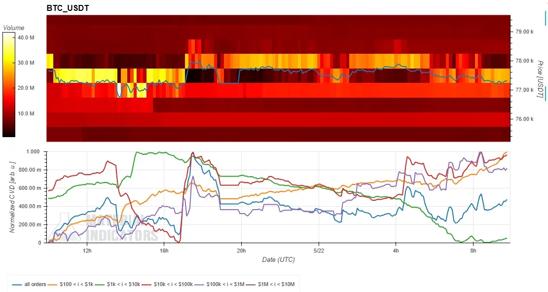The image size is (548, 292).
Task: Click the 1.000 tick on the CVD axis
Action: point(33,151)
